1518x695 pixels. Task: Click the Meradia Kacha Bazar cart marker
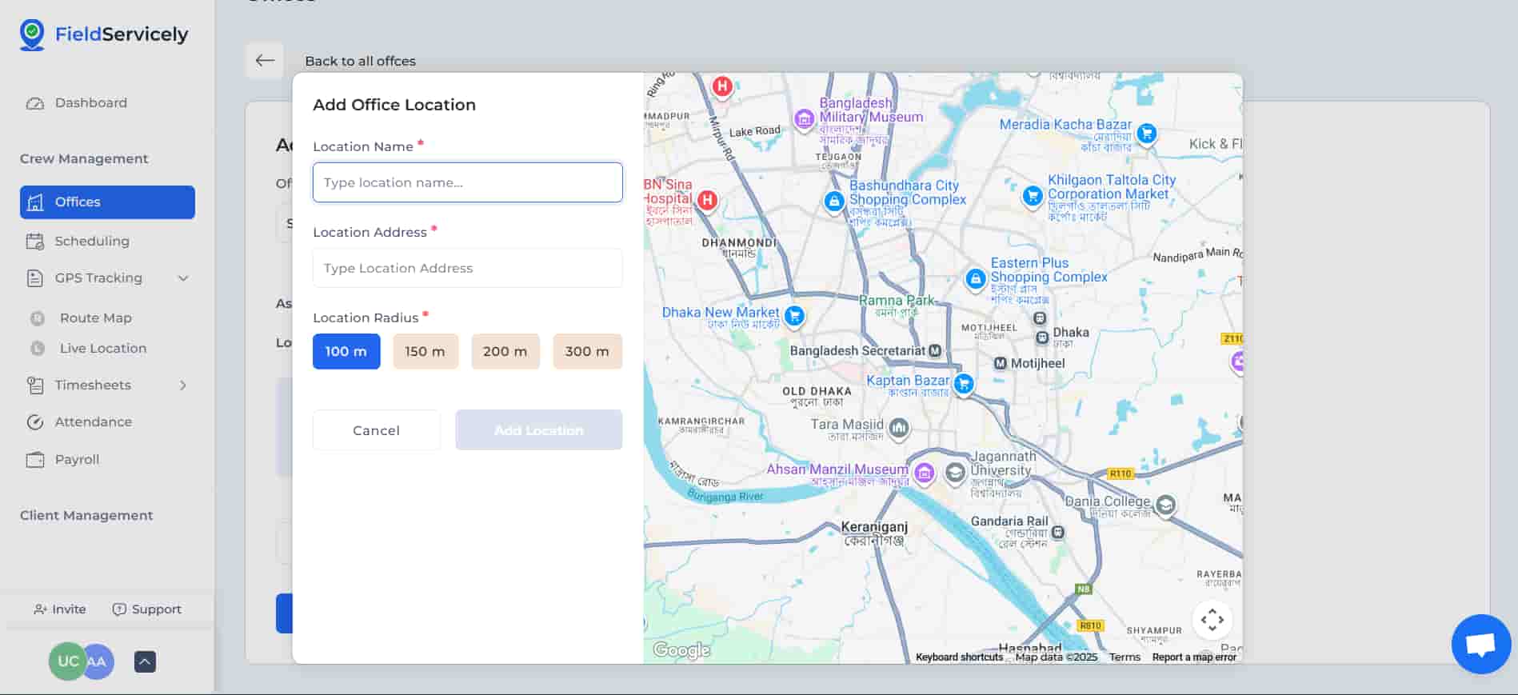[x=1147, y=133]
